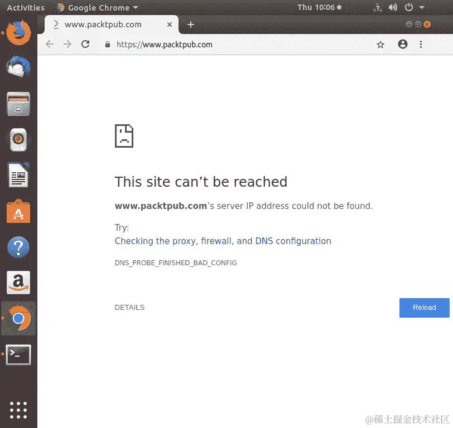Viewport: 453px width, 428px height.
Task: Click the sad page error icon
Action: pyautogui.click(x=124, y=136)
